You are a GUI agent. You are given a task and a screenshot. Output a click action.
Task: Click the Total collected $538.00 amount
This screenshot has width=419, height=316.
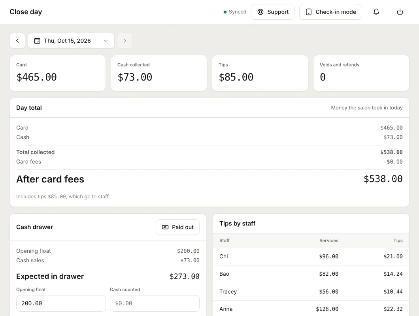click(x=391, y=152)
